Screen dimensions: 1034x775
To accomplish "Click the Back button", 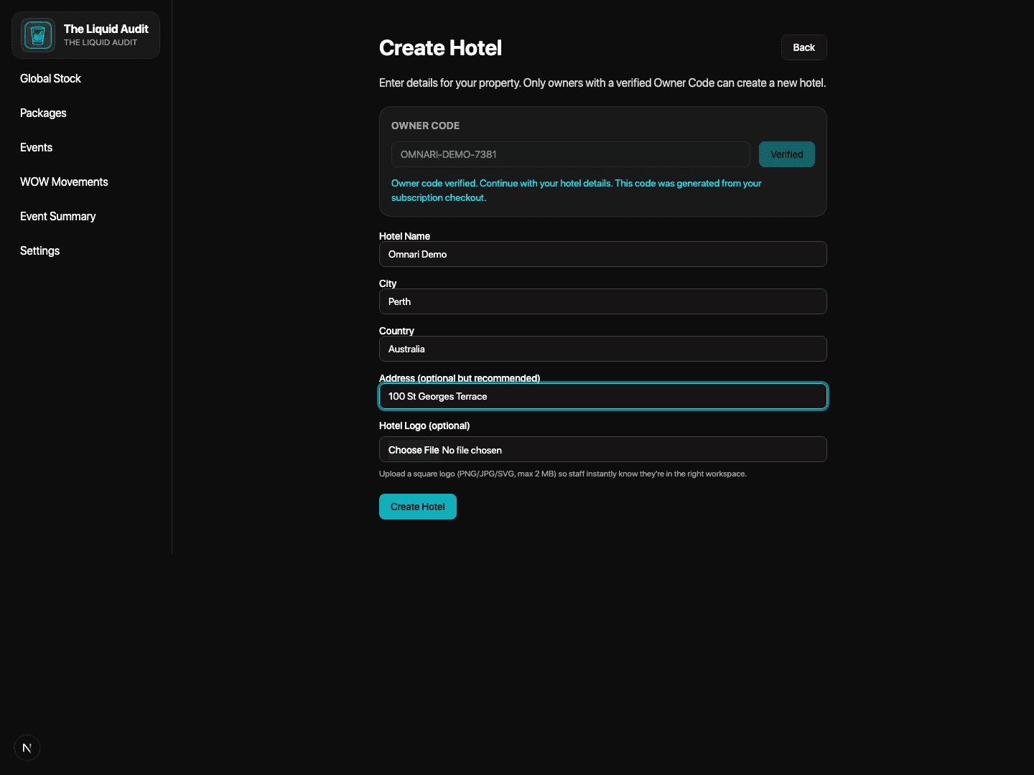I will 804,47.
